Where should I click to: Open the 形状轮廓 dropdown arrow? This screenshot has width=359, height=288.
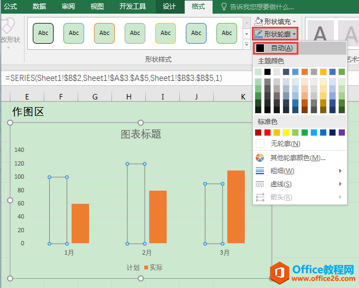click(294, 34)
